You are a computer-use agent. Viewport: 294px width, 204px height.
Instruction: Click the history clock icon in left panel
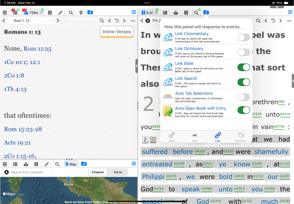(x=117, y=21)
